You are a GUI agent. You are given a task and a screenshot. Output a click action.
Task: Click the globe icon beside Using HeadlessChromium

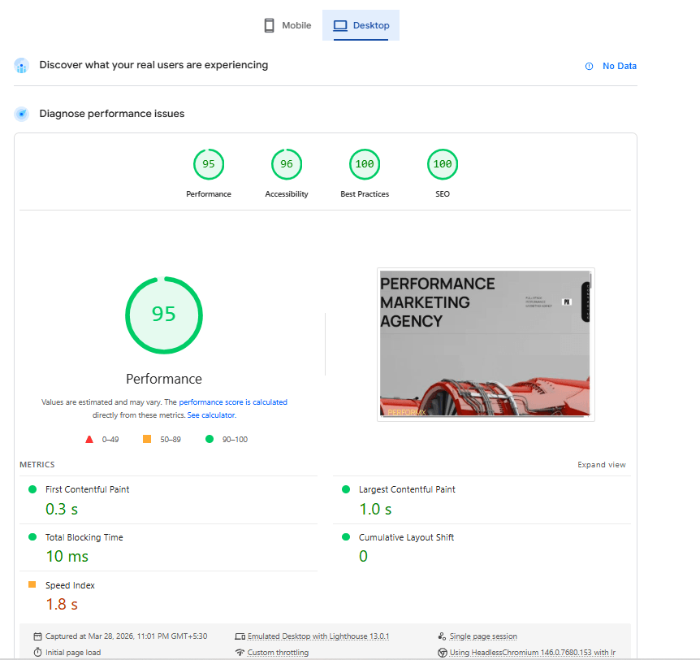pos(443,652)
